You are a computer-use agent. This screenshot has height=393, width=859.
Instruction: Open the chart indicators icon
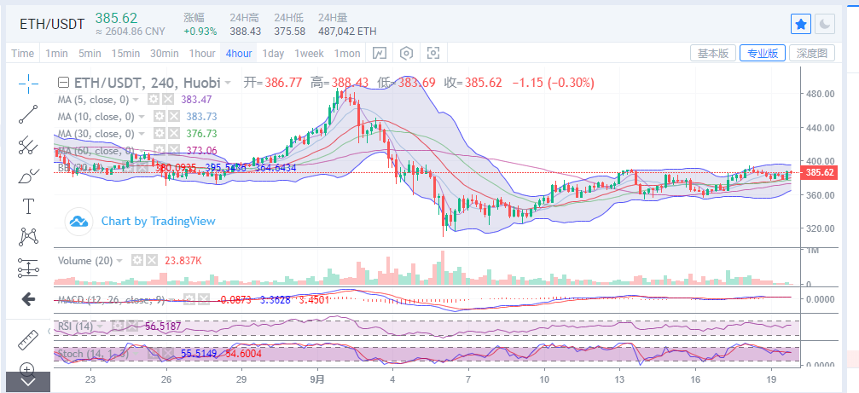pos(380,53)
